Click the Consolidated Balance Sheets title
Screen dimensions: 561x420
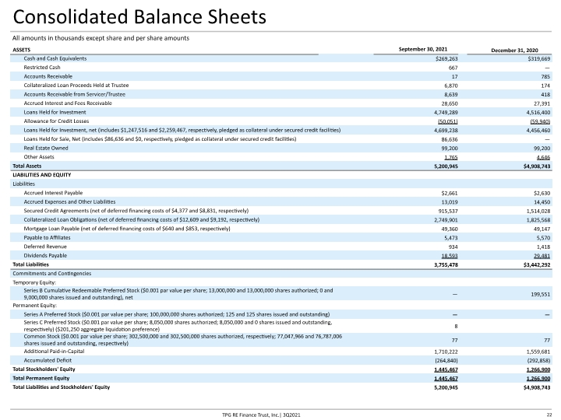139,17
